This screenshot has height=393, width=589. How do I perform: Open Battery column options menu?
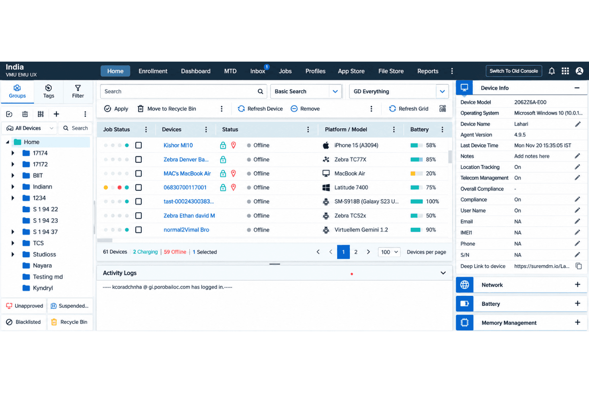[x=442, y=129]
